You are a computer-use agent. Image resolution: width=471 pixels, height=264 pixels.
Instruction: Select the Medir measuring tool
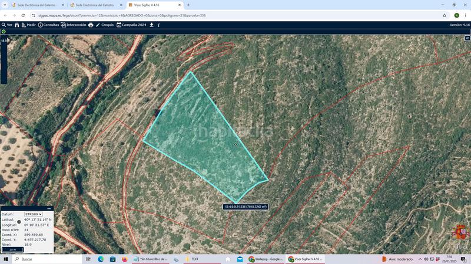pyautogui.click(x=28, y=25)
